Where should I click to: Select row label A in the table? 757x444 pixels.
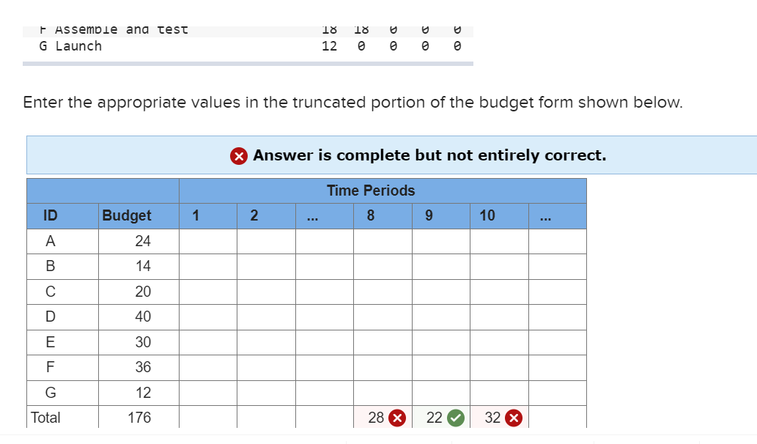pyautogui.click(x=48, y=241)
